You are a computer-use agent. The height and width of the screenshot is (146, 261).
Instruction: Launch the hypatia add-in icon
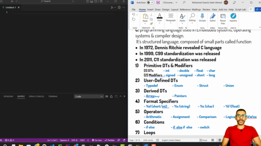(233, 16)
